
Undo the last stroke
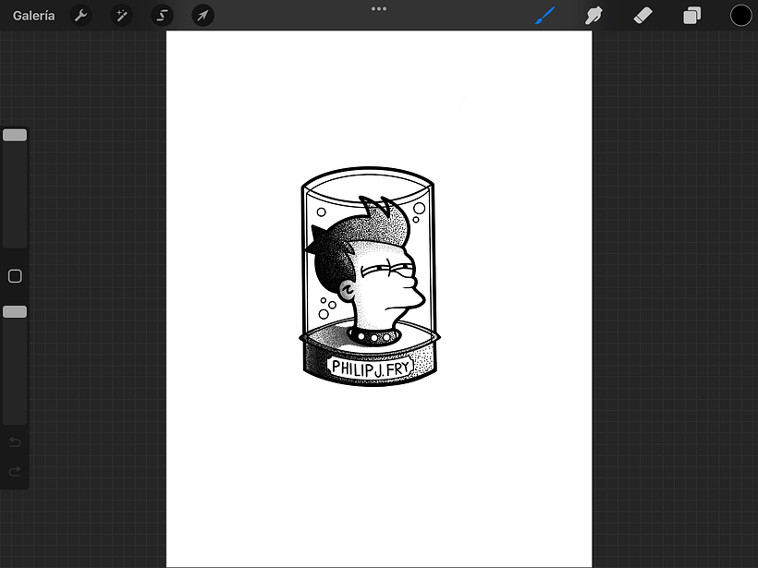pos(15,442)
